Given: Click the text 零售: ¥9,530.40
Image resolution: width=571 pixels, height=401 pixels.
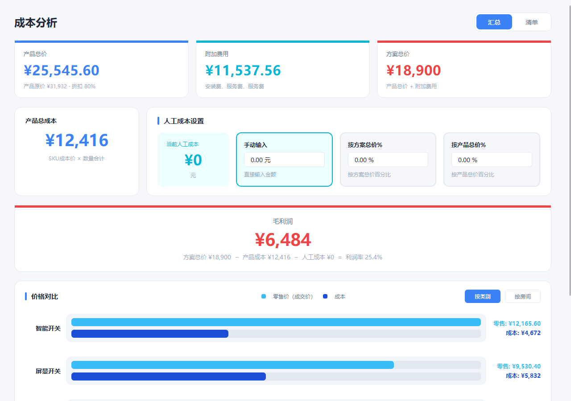Looking at the screenshot, I should [519, 366].
